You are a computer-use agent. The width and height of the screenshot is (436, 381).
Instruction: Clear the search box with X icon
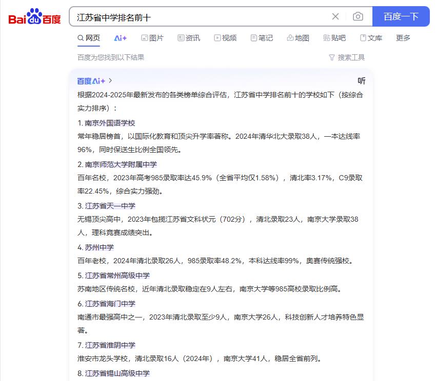(335, 16)
